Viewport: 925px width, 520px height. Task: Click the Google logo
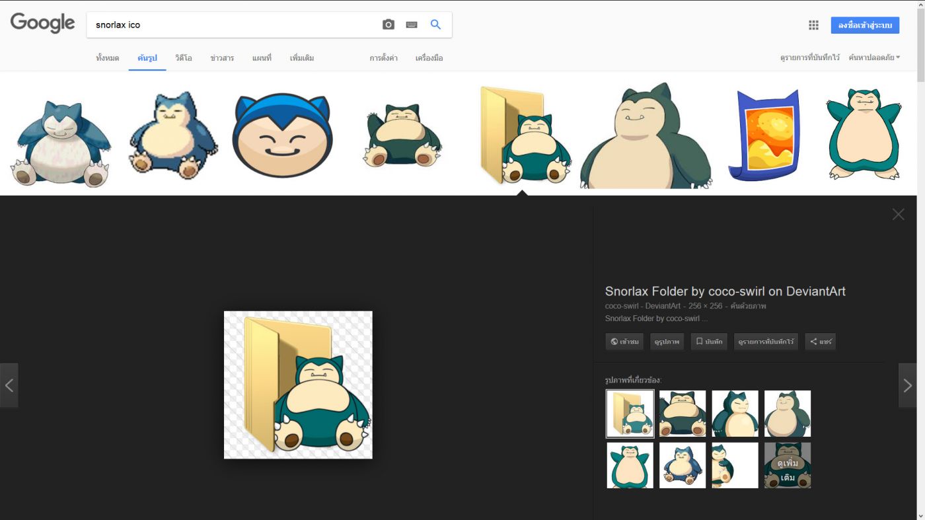pos(42,23)
